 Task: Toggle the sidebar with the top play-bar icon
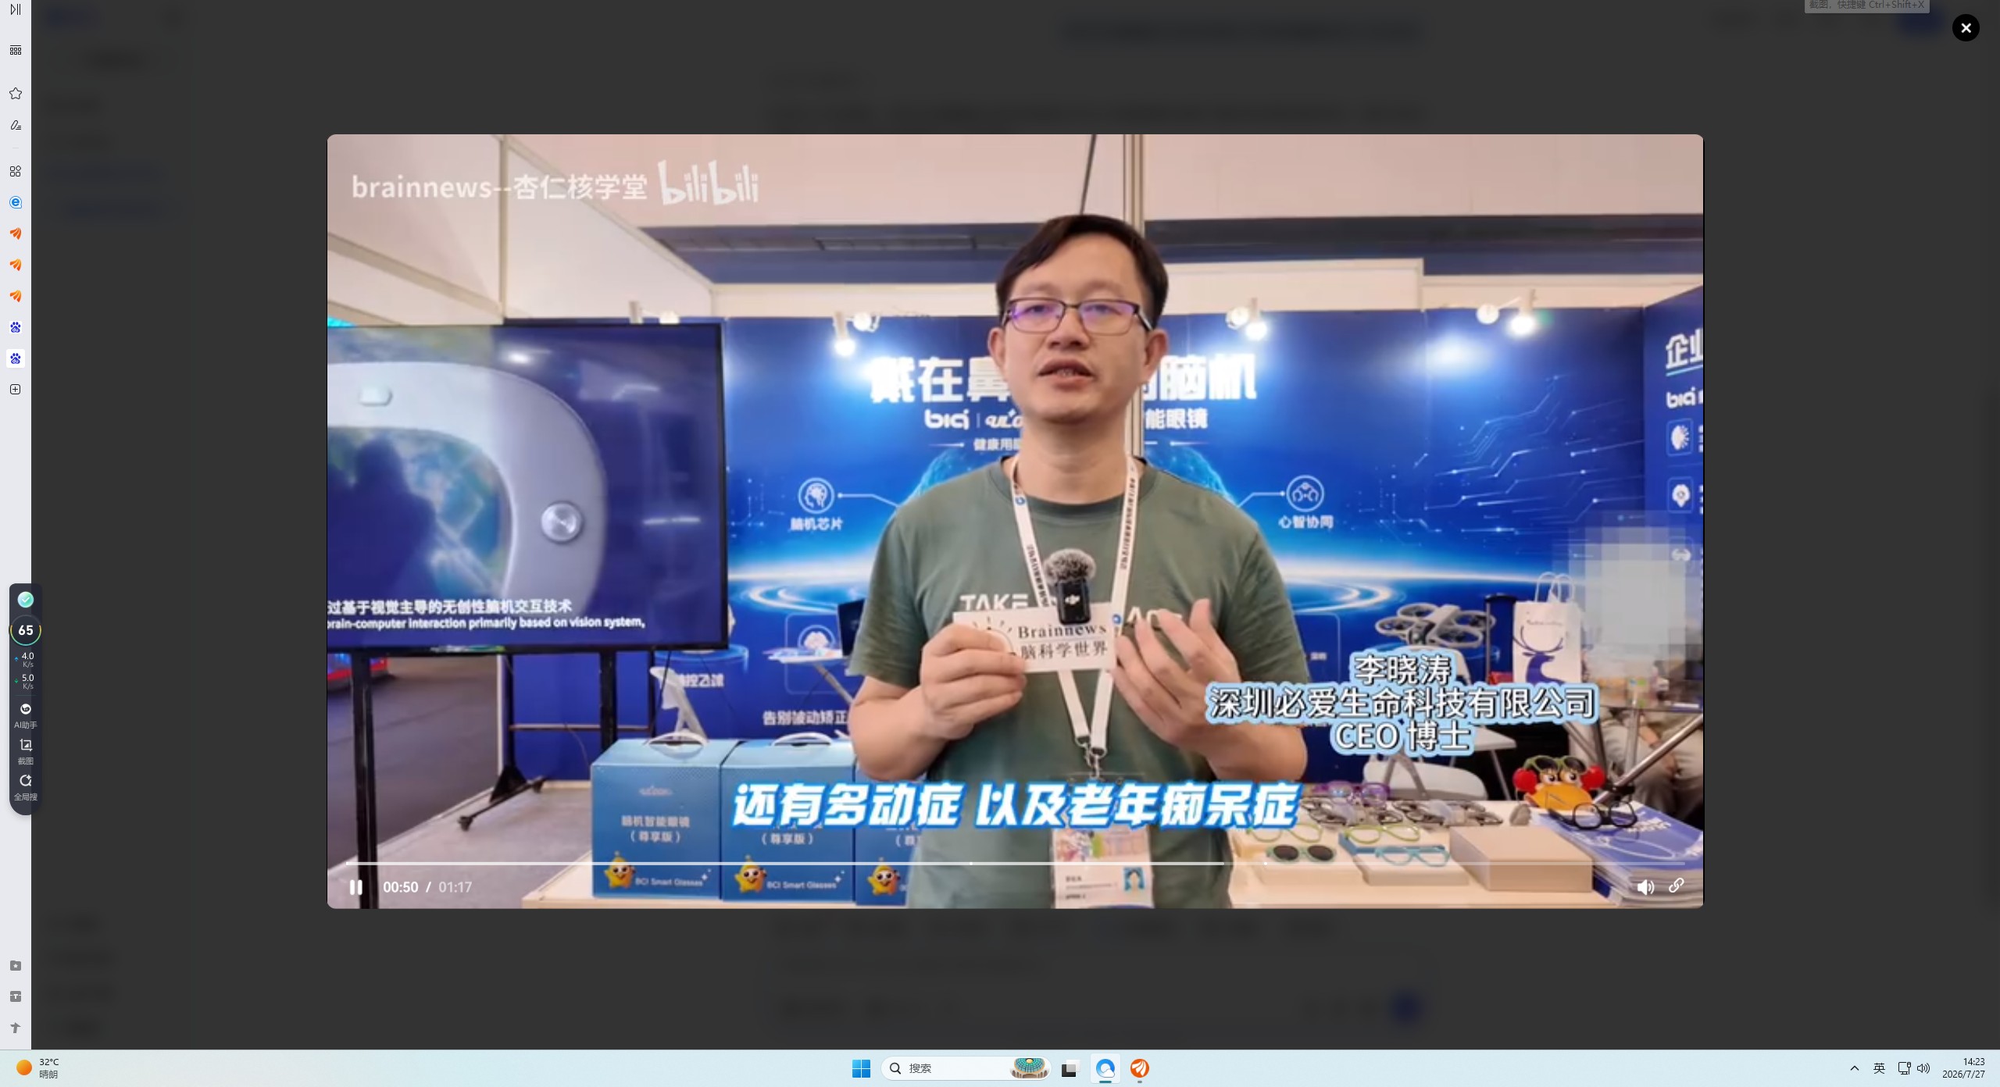coord(16,9)
